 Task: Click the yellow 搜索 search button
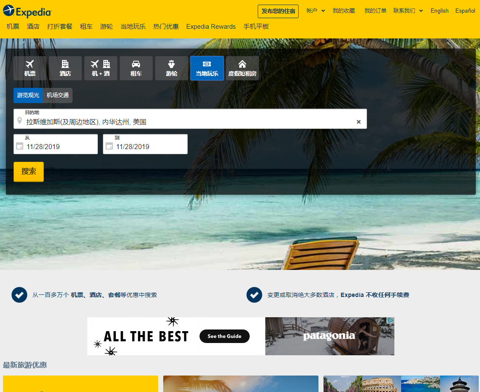(x=28, y=171)
